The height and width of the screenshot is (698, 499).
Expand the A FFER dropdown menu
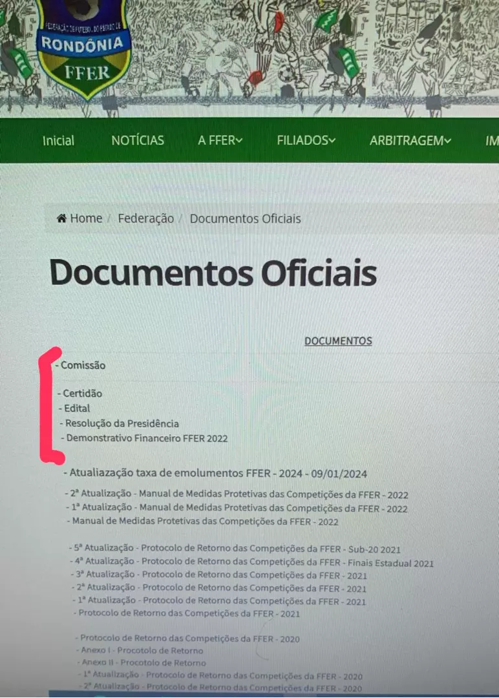220,140
